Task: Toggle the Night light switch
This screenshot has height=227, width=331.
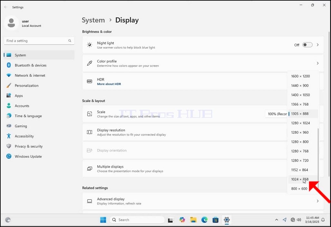Action: coord(307,45)
